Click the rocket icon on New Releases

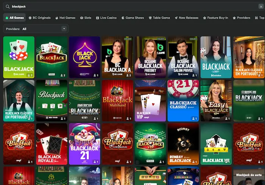coord(176,18)
